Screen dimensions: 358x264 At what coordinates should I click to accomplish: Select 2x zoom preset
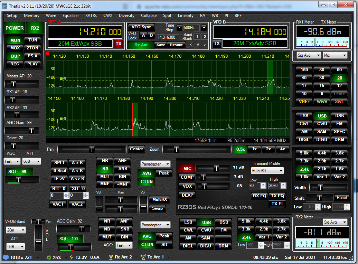[x=268, y=149]
